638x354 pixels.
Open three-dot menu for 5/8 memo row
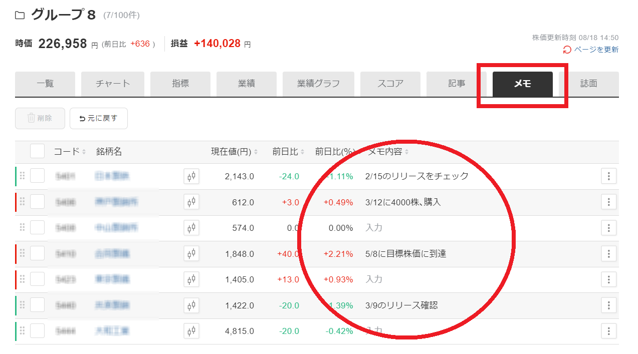[x=608, y=254]
